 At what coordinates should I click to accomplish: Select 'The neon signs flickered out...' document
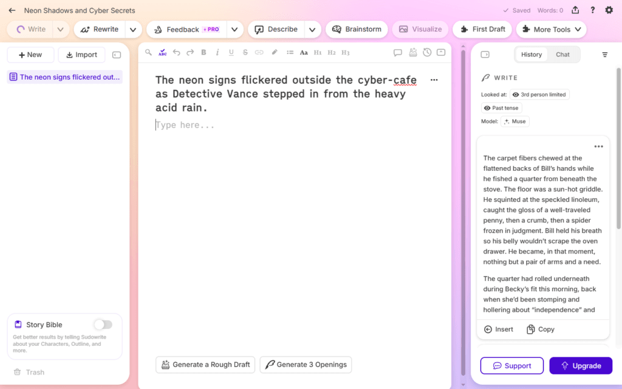coord(64,77)
